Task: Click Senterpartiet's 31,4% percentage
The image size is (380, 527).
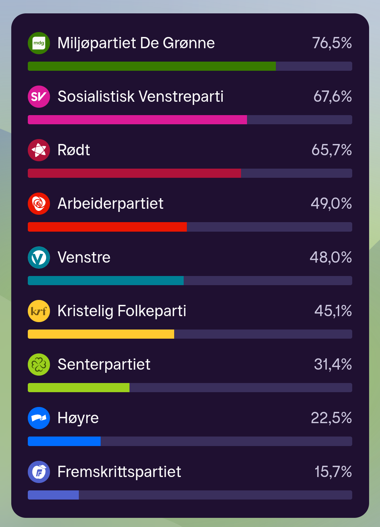Action: click(332, 364)
